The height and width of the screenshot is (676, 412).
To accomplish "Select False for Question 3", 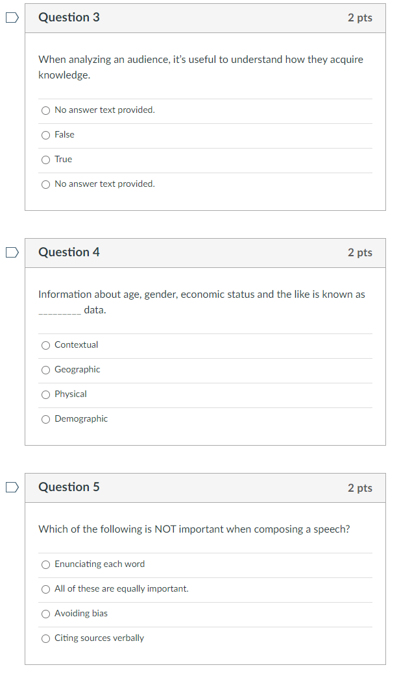I will pyautogui.click(x=45, y=135).
